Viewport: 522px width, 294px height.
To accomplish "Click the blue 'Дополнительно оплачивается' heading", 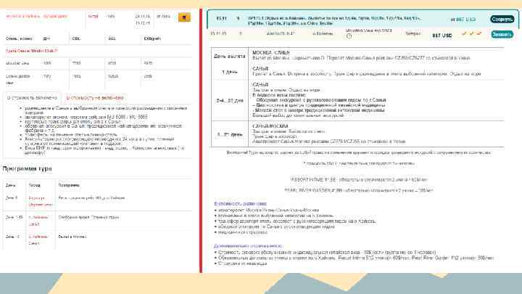I will pos(248,246).
